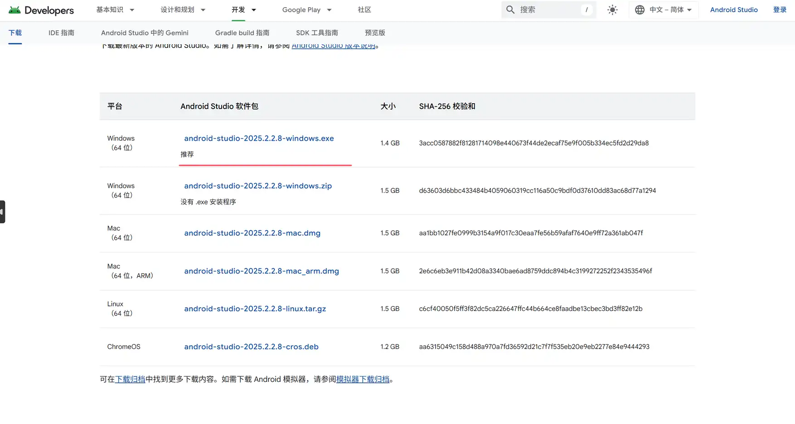The image size is (795, 424).
Task: Toggle dark mode with the sun icon
Action: 612,10
